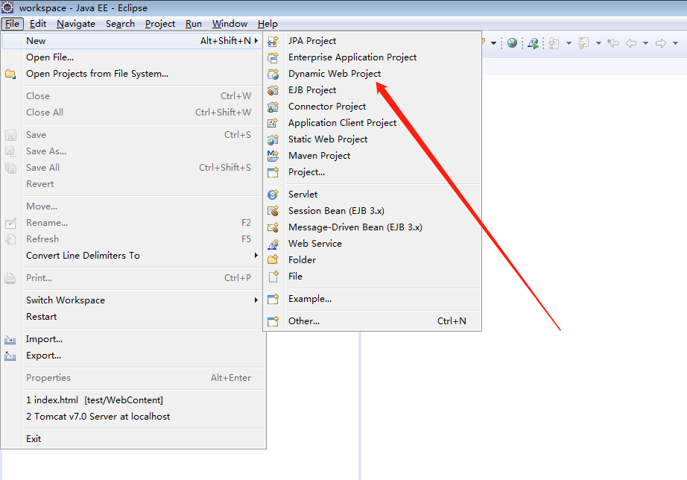Viewport: 687px width, 480px height.
Task: Open the Forward history dropdown arrow
Action: click(x=675, y=43)
